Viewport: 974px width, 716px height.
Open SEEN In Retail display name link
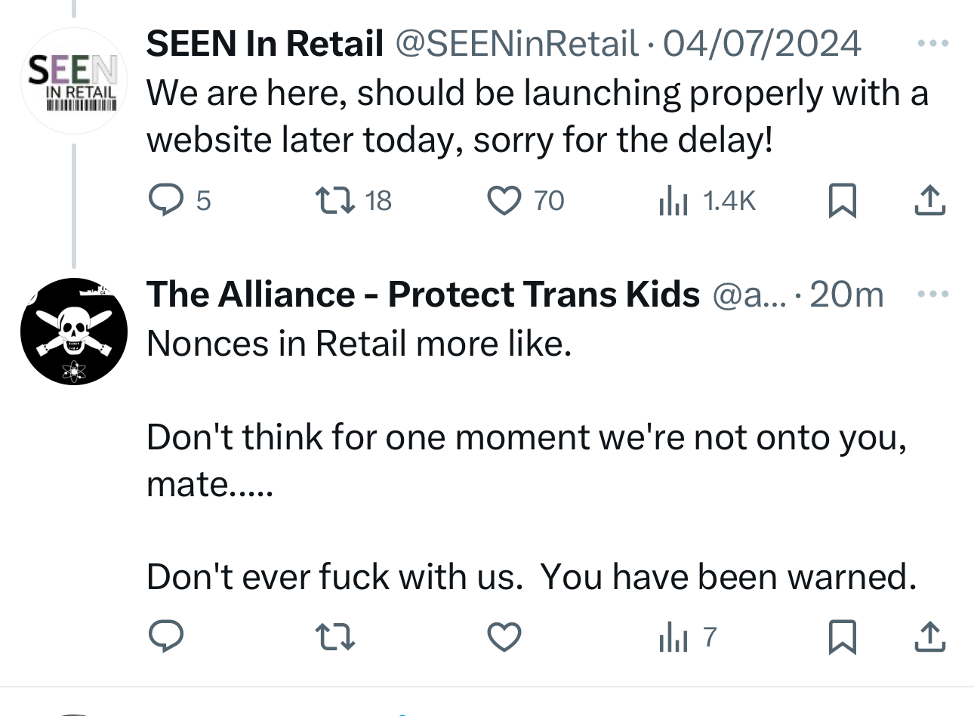(x=265, y=44)
